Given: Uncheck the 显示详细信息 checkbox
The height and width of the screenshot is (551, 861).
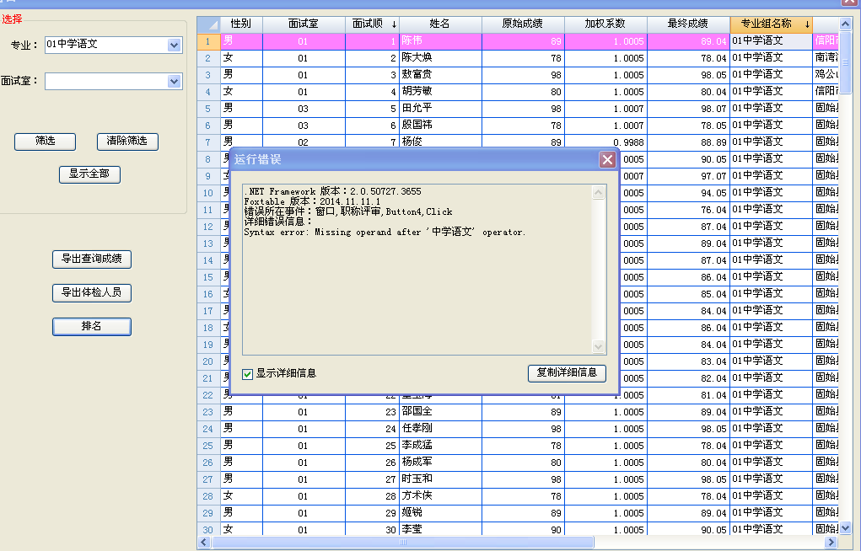Looking at the screenshot, I should tap(248, 374).
